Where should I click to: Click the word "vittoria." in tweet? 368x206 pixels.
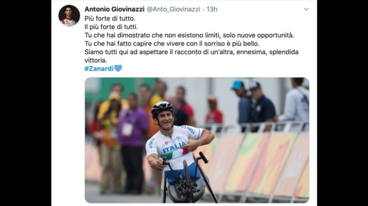tap(96, 60)
